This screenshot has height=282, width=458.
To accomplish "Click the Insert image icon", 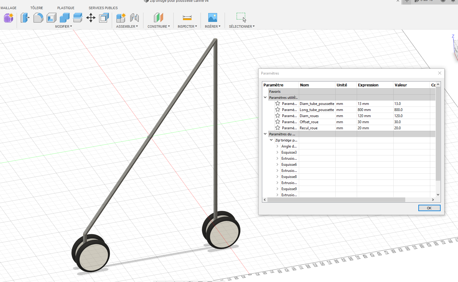I will click(x=213, y=18).
